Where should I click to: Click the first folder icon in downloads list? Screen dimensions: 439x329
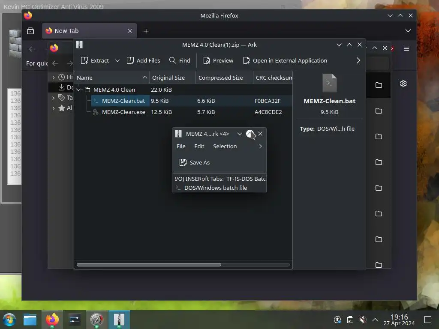(379, 85)
